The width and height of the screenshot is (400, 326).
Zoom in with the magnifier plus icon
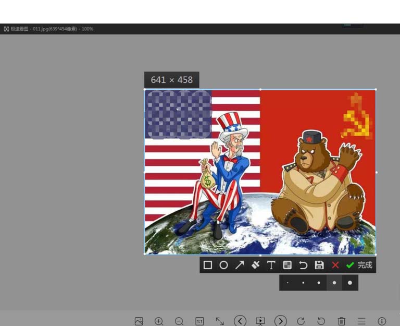click(159, 321)
